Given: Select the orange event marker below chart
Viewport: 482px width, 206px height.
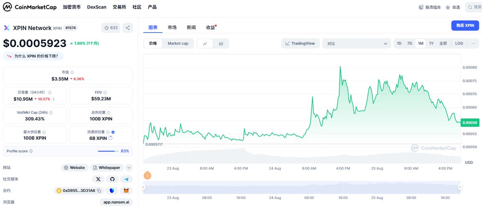Looking at the screenshot, I should click(x=147, y=175).
